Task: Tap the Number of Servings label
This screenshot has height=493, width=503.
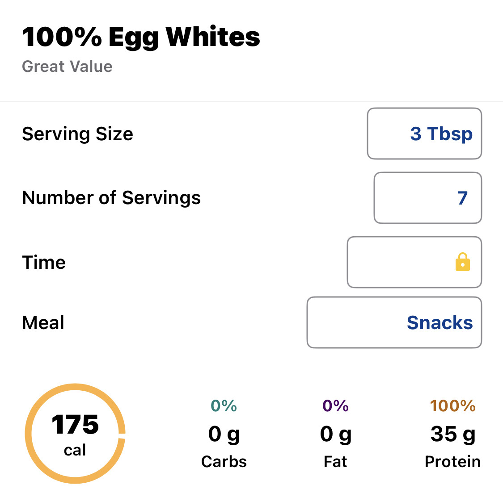Action: coord(111,198)
